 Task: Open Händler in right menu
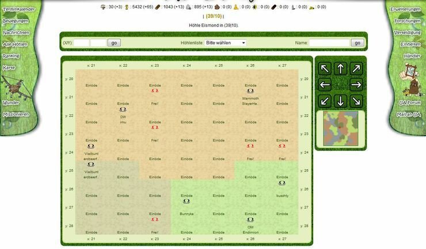coord(412,56)
